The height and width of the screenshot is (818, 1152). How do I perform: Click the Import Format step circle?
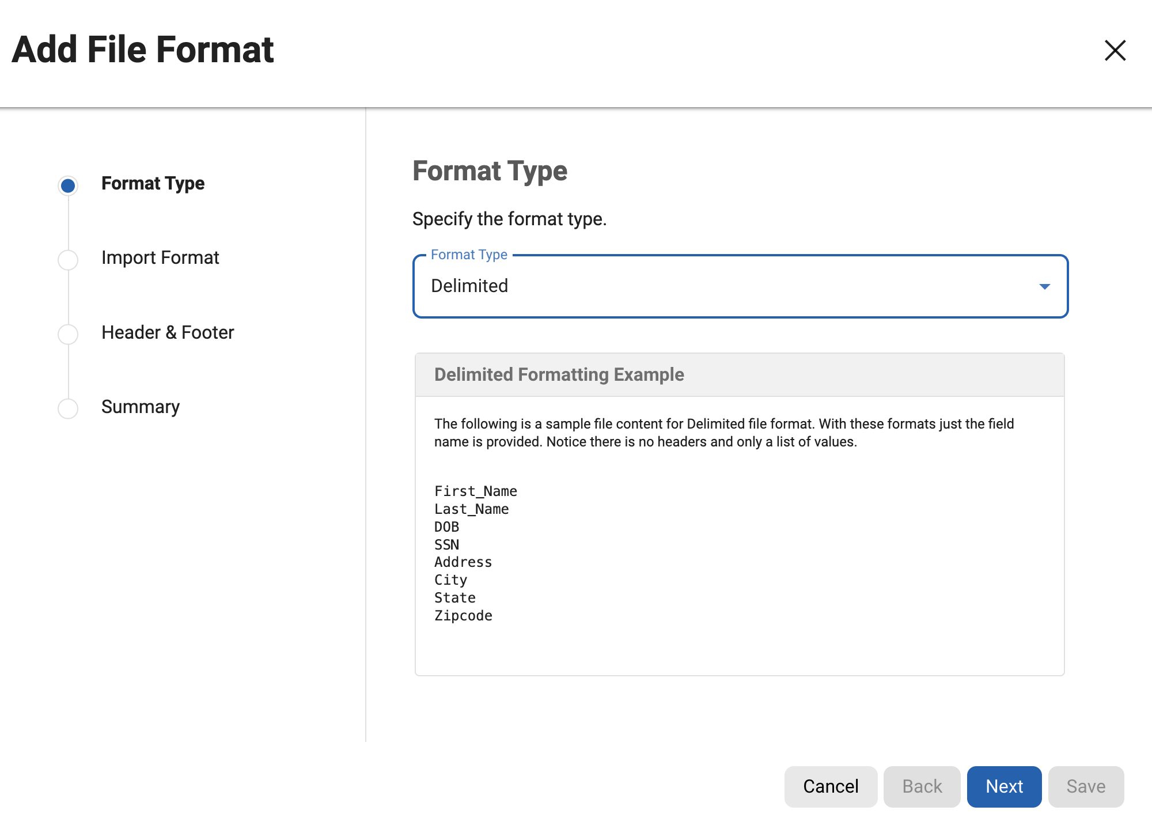point(68,259)
